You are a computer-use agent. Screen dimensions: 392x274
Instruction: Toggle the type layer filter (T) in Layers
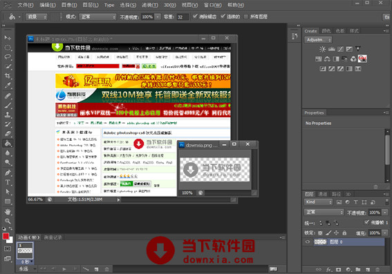point(356,202)
